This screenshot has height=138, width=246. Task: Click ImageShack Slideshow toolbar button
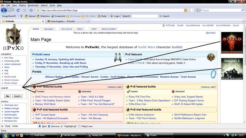click(43, 16)
